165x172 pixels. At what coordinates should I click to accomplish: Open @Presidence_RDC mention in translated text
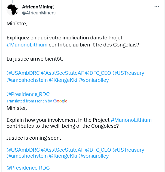pos(28,168)
